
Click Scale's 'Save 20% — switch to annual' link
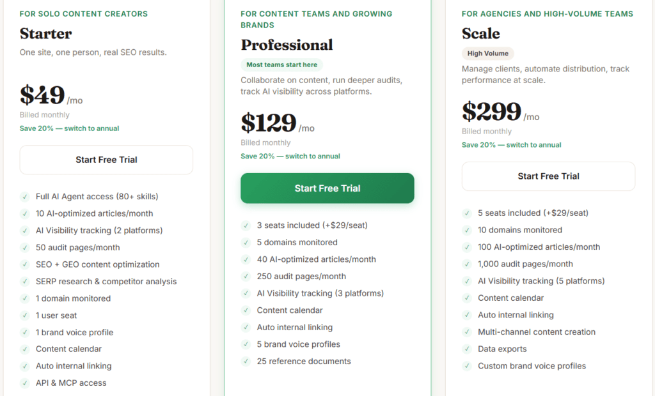pos(511,145)
